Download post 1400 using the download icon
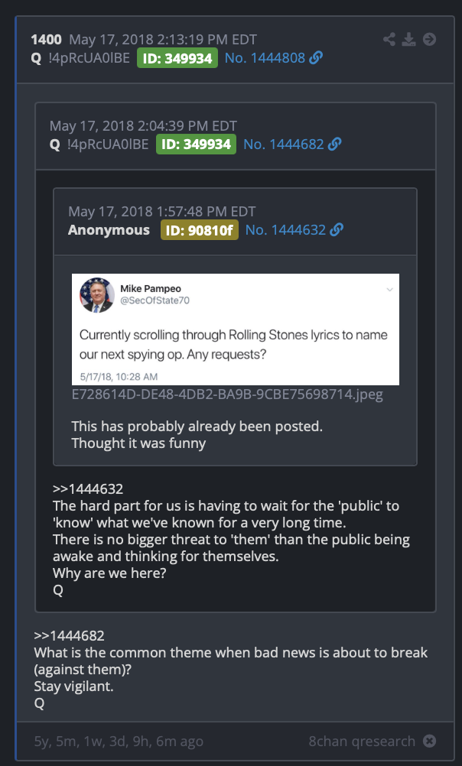Image resolution: width=462 pixels, height=766 pixels. point(408,39)
